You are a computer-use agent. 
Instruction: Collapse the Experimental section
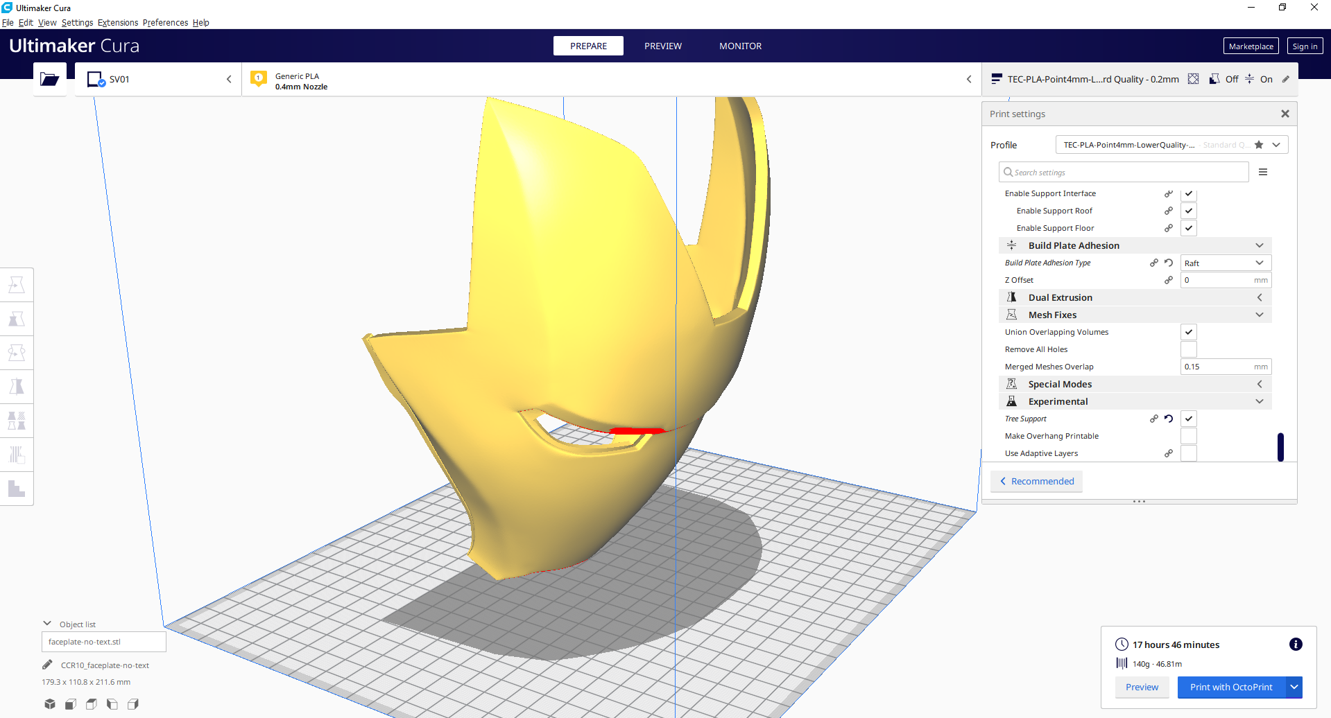click(1135, 401)
